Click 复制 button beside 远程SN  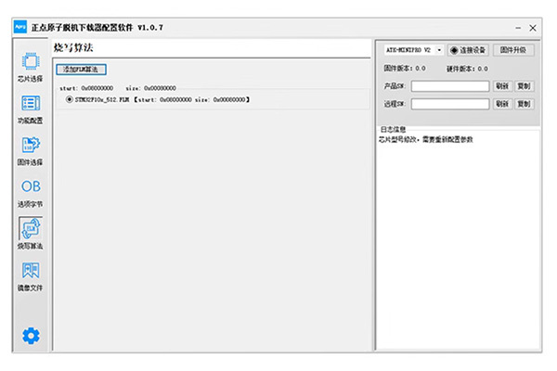coord(524,104)
